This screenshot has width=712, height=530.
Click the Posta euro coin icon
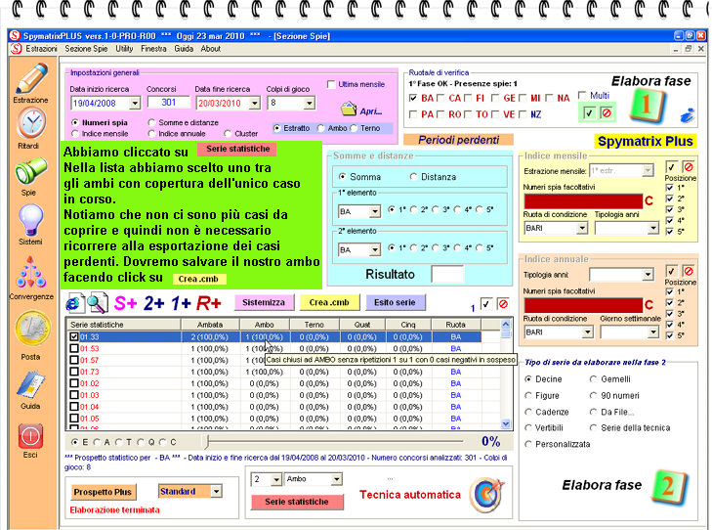click(30, 328)
